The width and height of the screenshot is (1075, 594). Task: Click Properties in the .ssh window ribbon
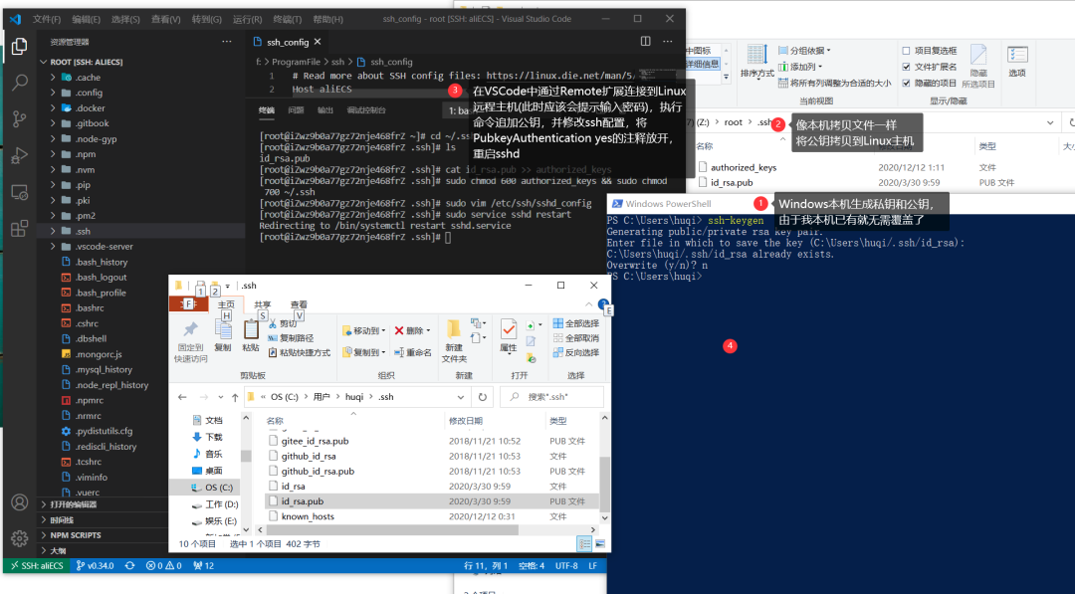(508, 335)
